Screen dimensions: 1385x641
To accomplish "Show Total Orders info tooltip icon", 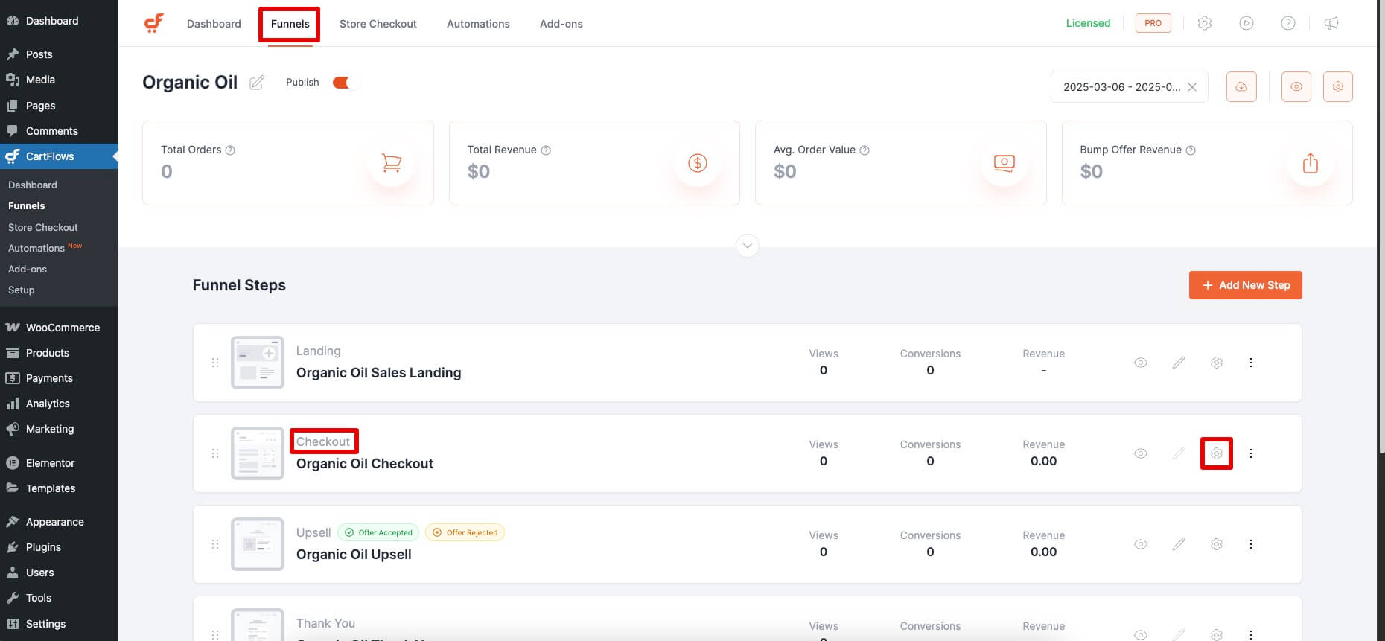I will 230,150.
